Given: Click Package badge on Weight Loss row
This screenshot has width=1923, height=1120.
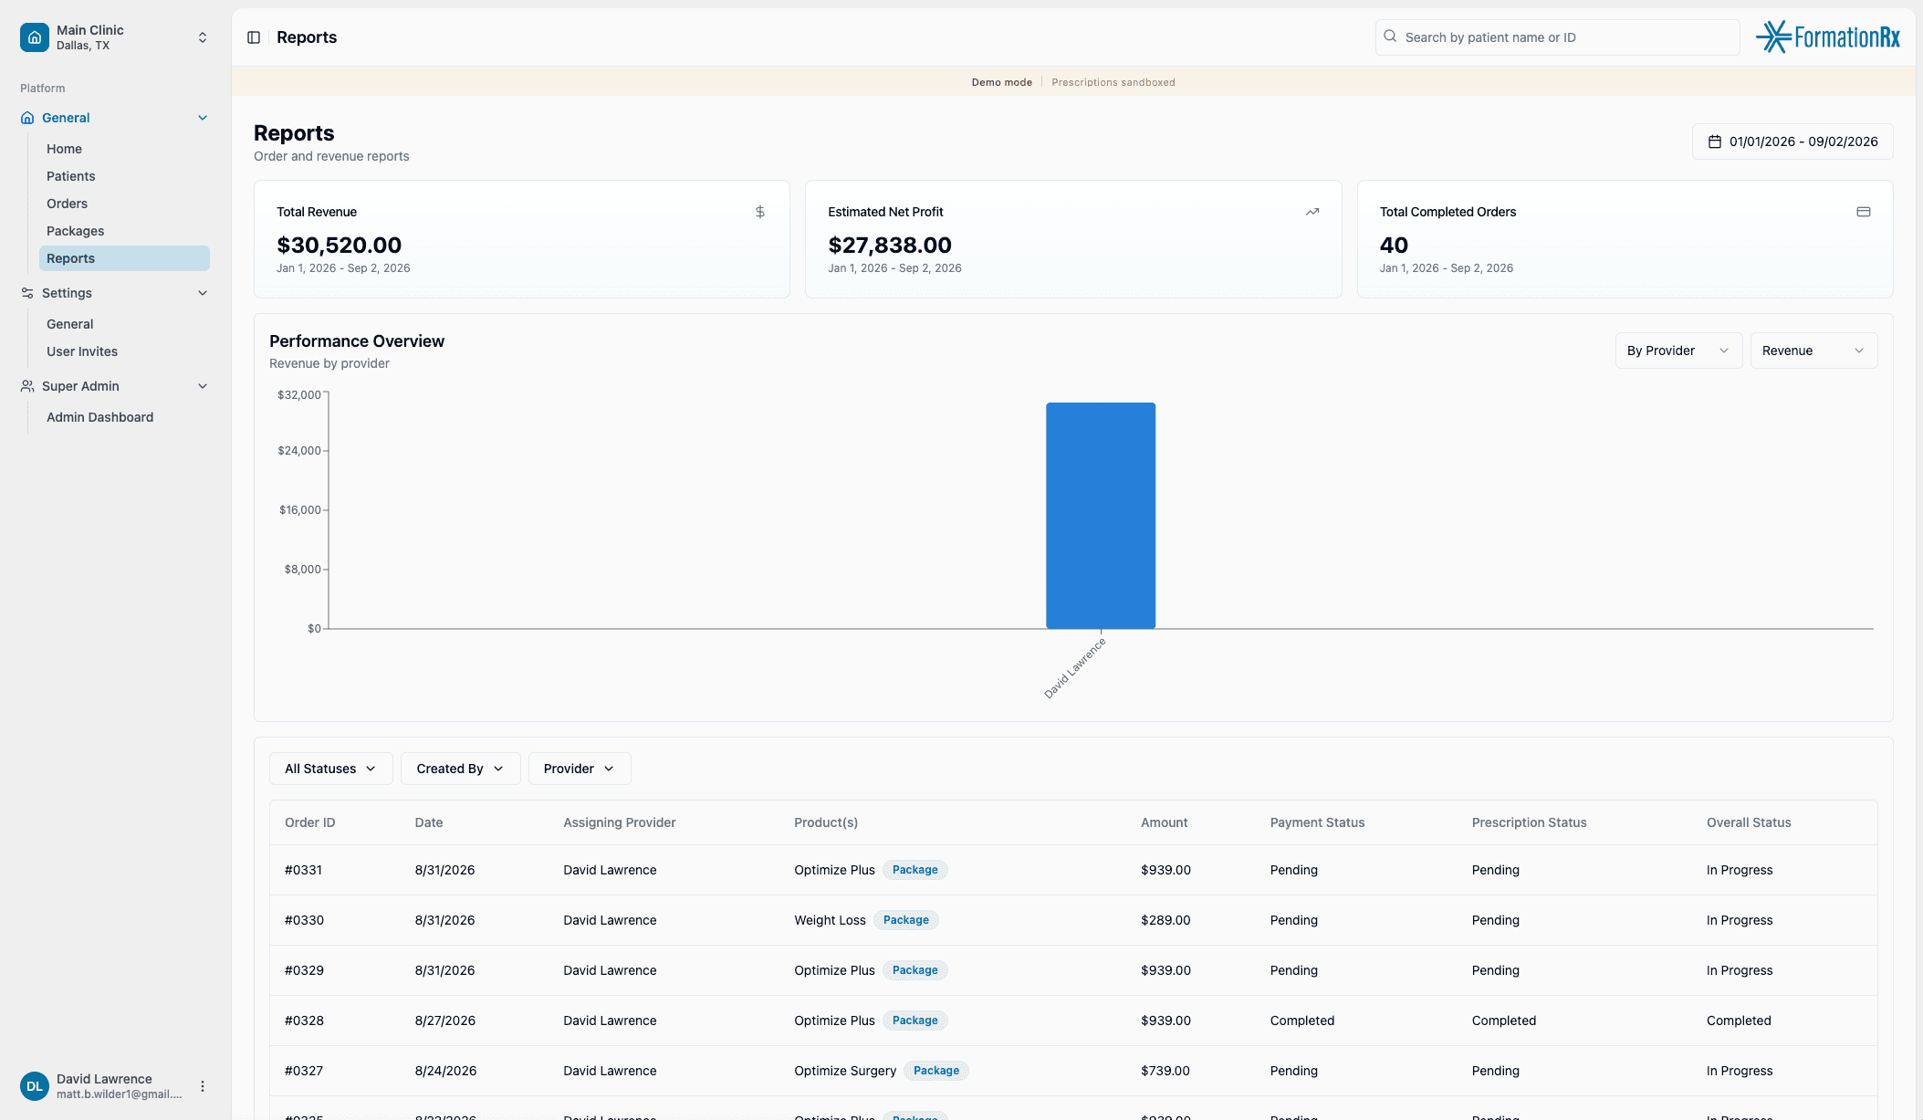Looking at the screenshot, I should coord(905,920).
